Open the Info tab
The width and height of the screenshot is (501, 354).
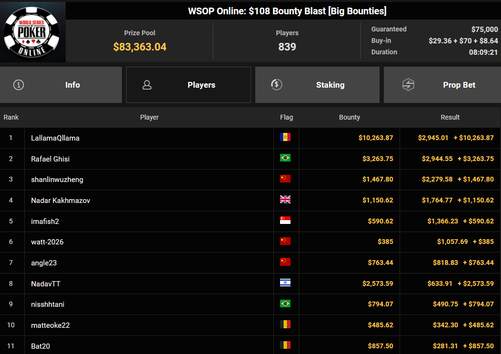click(60, 85)
